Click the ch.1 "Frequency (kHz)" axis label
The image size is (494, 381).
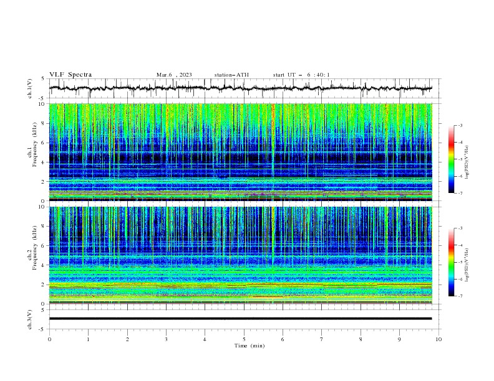click(34, 144)
